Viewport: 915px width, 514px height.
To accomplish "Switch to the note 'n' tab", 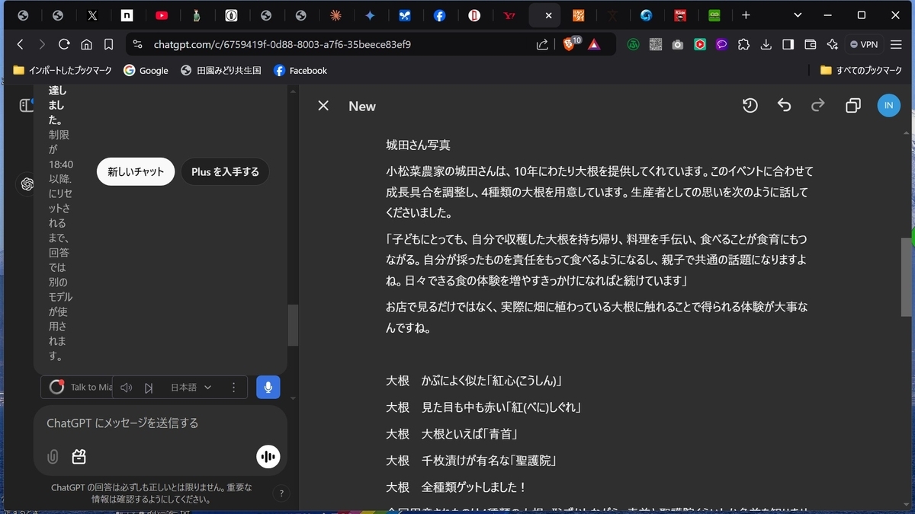I will pos(127,15).
